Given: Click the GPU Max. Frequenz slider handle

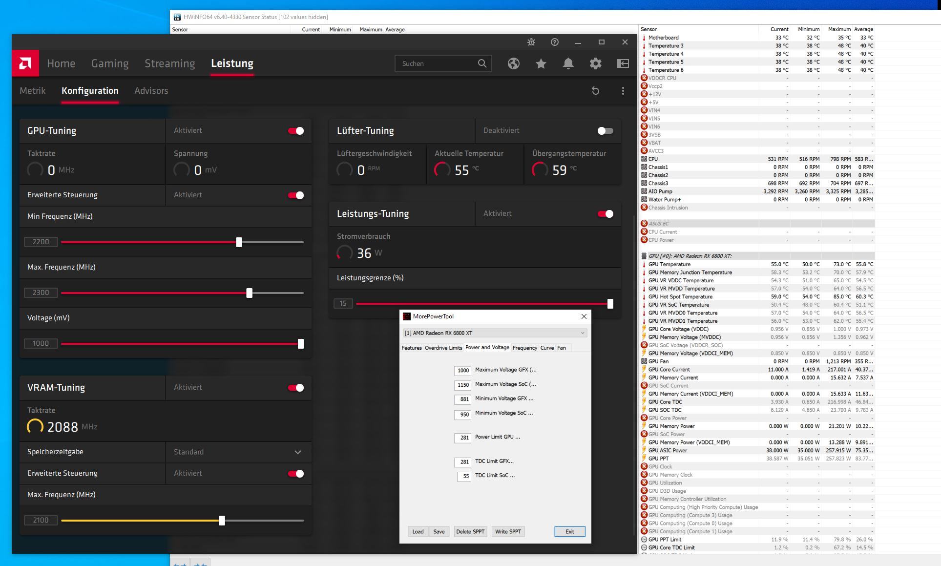Looking at the screenshot, I should point(250,293).
